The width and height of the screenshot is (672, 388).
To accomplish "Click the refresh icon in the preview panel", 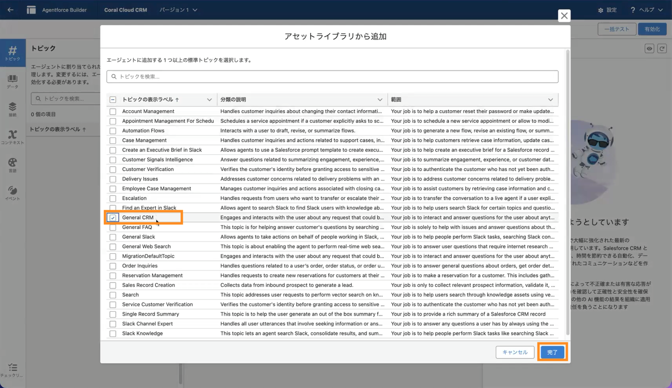I will coord(662,49).
